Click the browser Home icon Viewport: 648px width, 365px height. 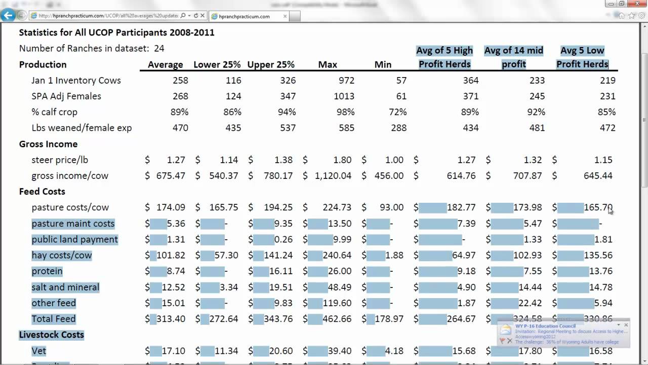coord(621,16)
